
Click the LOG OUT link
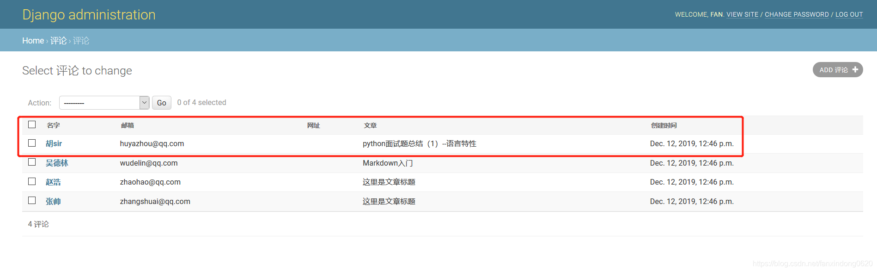[849, 14]
